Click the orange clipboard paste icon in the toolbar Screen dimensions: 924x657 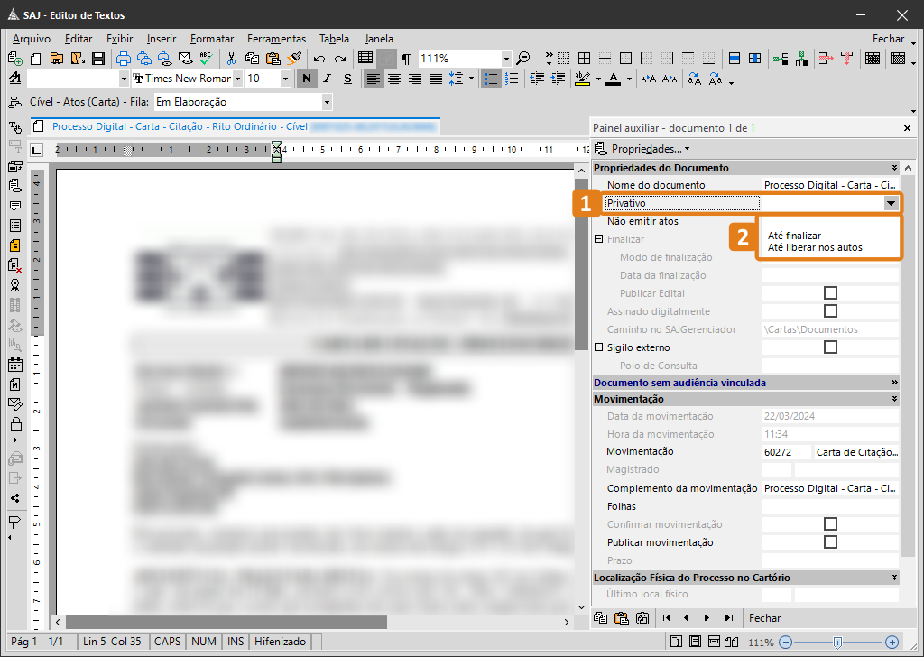tap(273, 59)
